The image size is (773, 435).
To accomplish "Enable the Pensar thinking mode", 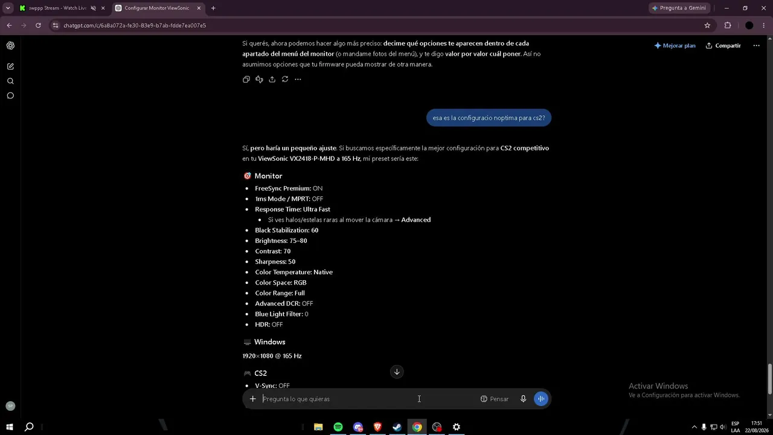I will point(495,399).
